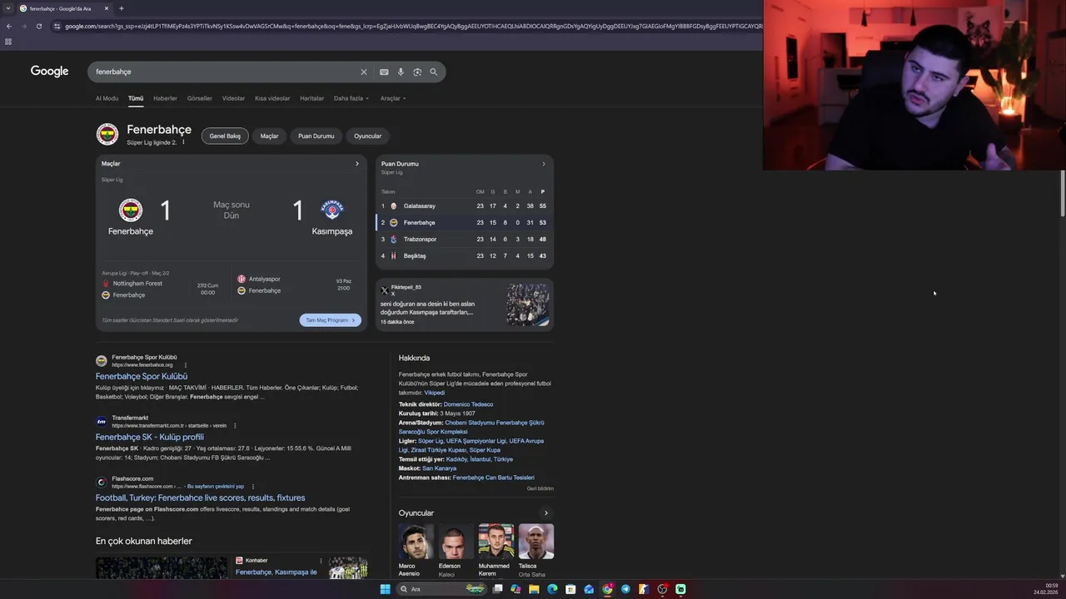Open Talisca player thumbnail

coord(535,542)
